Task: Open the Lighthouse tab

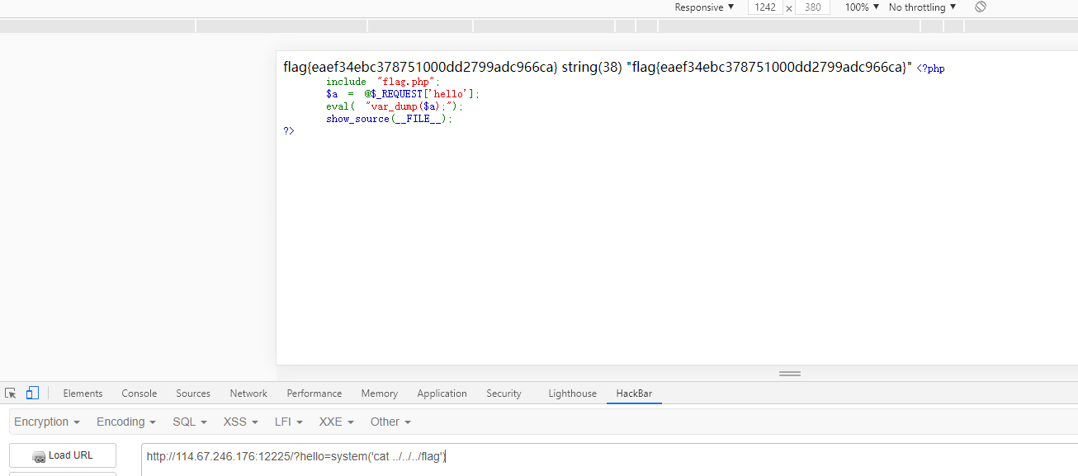Action: (573, 394)
